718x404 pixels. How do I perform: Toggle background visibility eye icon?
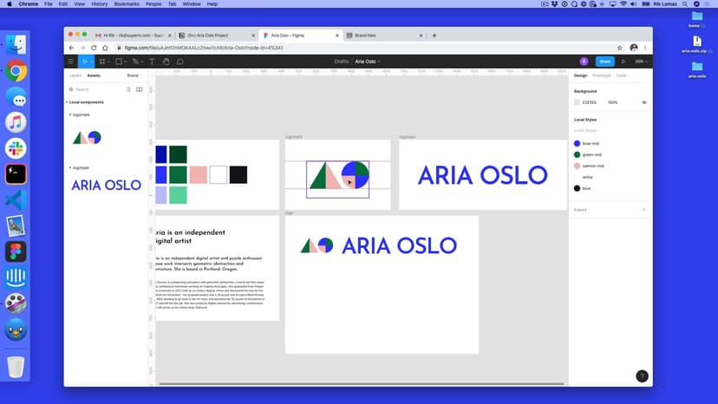[x=644, y=102]
